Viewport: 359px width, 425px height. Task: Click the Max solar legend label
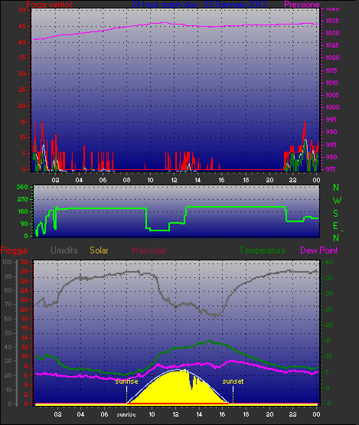pyautogui.click(x=149, y=250)
